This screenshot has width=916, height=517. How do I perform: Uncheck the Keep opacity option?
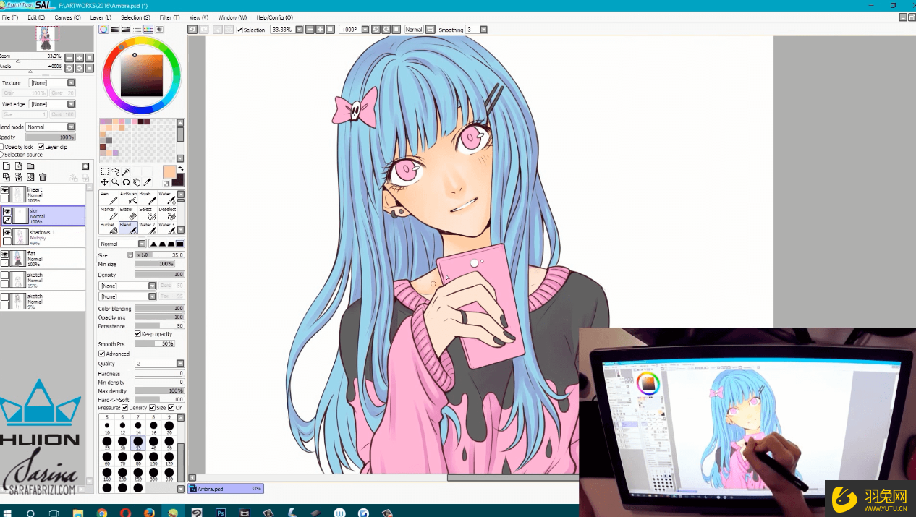pyautogui.click(x=138, y=334)
